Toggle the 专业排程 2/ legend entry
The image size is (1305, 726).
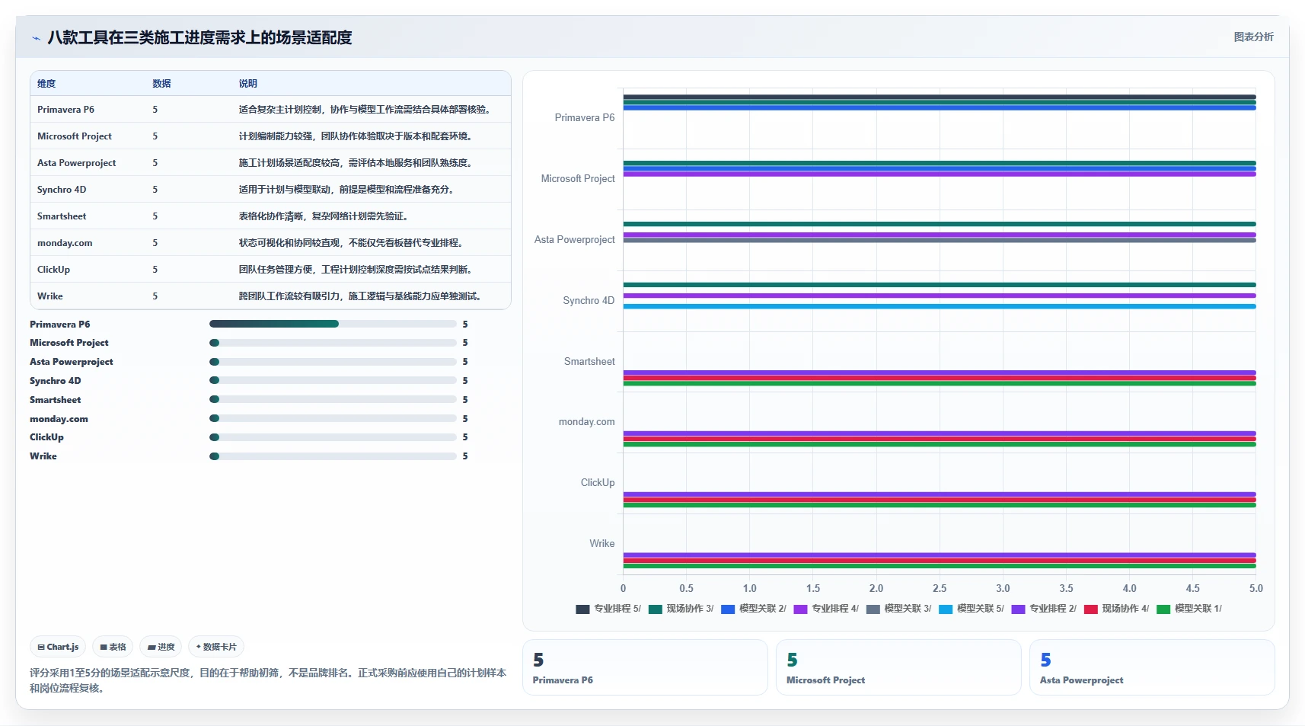[1044, 609]
